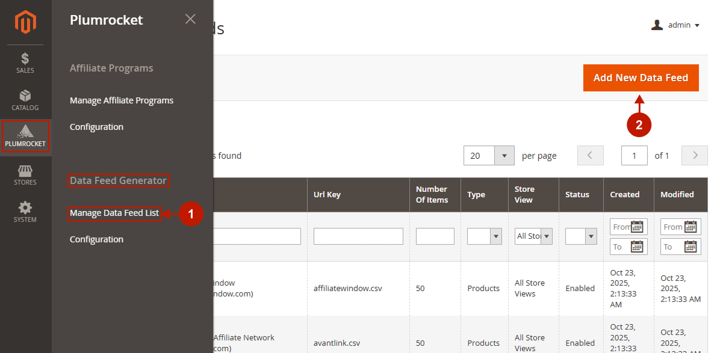Open Manage Data Feed List
This screenshot has height=353, width=726.
pos(114,213)
